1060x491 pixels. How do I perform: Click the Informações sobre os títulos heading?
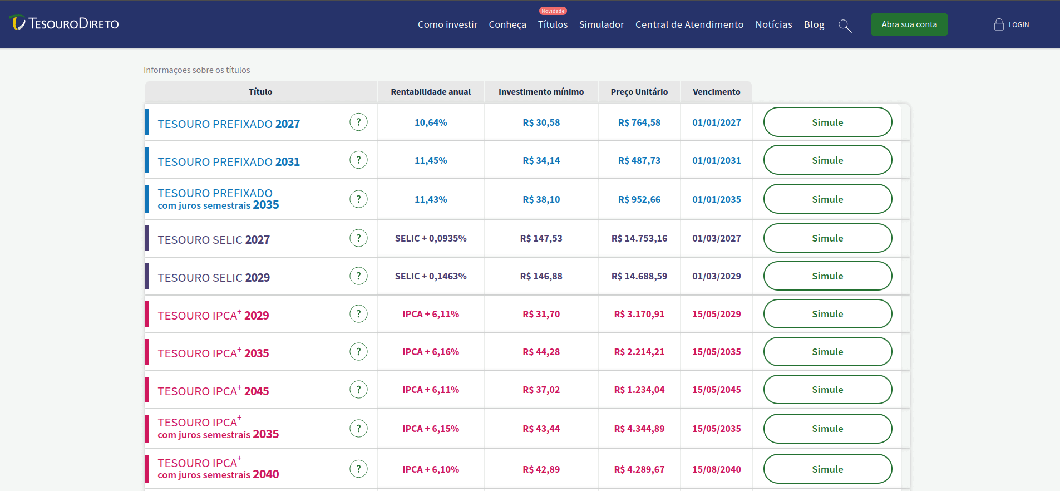[197, 70]
